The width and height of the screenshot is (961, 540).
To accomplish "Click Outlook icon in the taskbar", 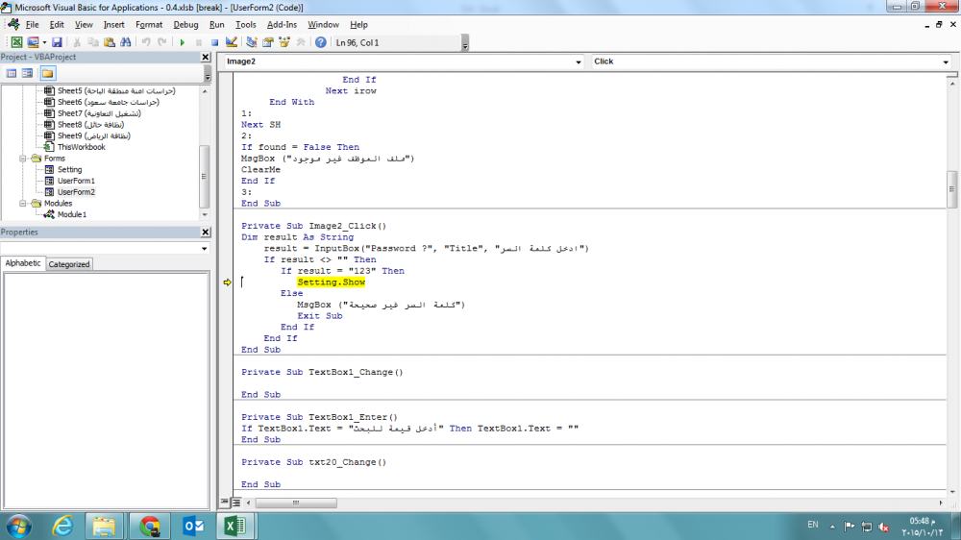I will [x=192, y=526].
